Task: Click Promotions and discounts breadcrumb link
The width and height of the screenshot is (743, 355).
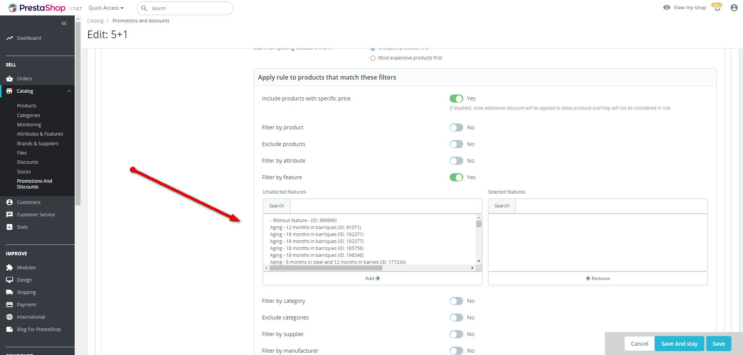Action: pyautogui.click(x=141, y=21)
